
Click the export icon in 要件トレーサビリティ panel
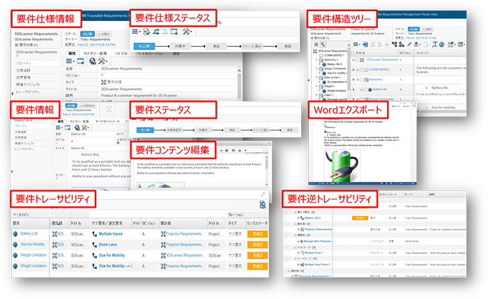tap(263, 204)
